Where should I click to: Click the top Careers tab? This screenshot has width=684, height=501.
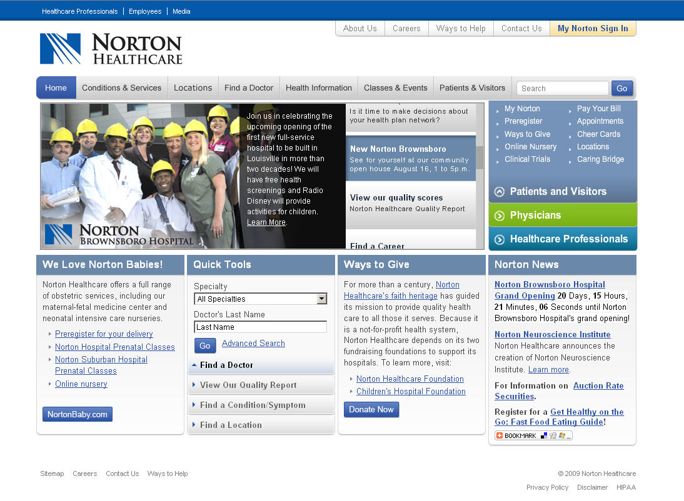pos(406,28)
